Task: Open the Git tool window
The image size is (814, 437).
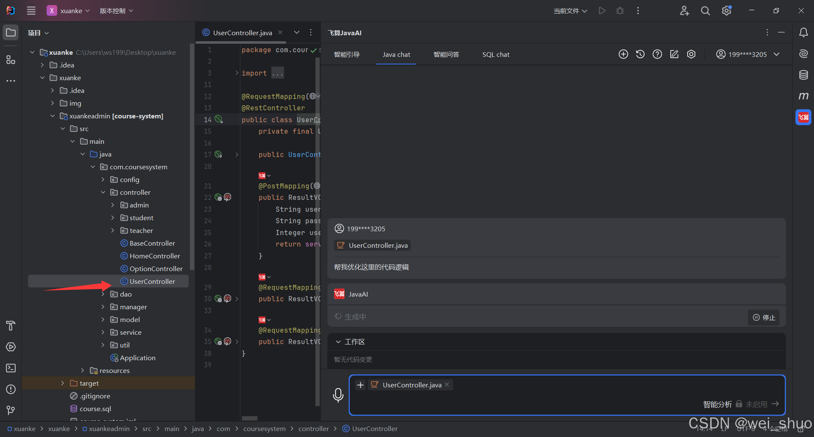Action: 11,410
